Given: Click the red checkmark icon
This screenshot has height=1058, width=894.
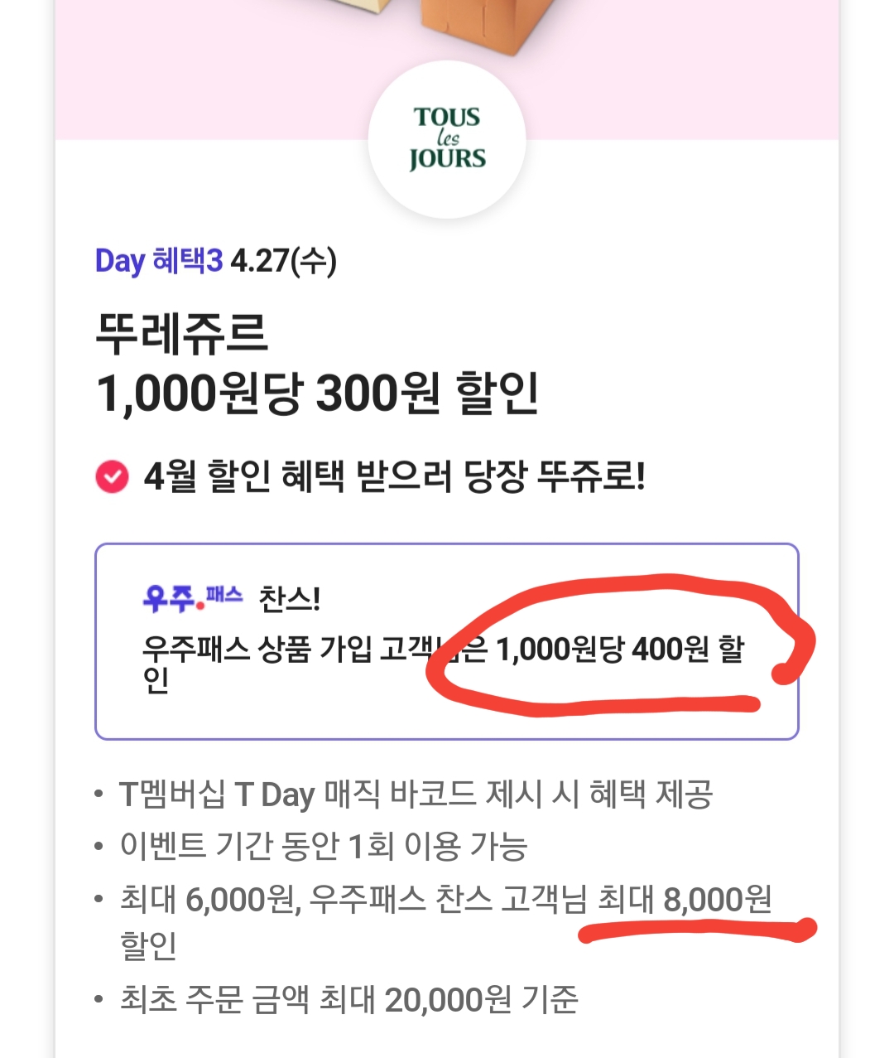Looking at the screenshot, I should click(x=113, y=476).
